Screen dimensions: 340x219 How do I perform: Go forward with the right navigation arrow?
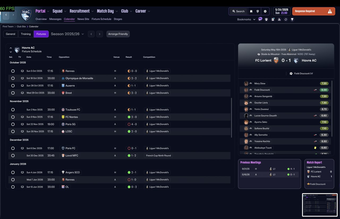[x=13, y=15]
